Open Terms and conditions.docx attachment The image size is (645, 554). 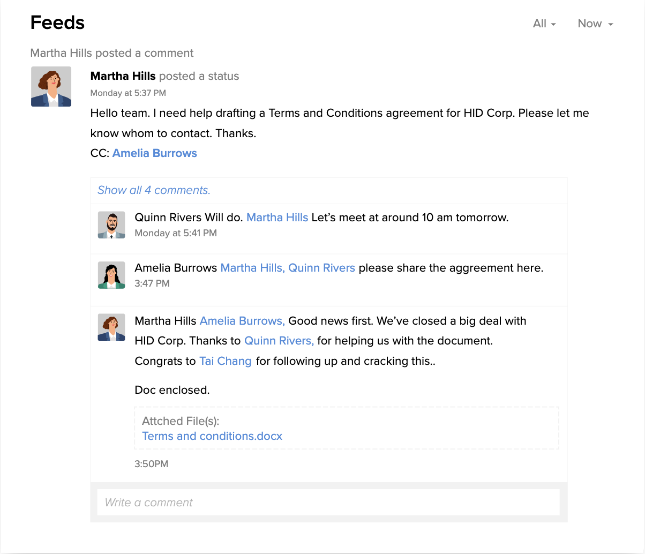coord(212,436)
